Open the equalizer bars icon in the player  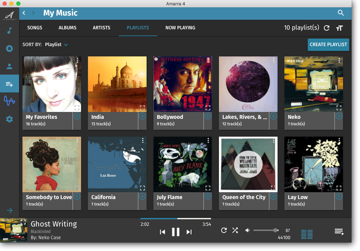(x=307, y=234)
